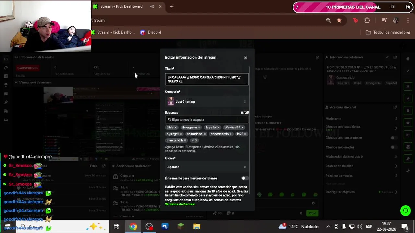Remove the comunidad tag

(204, 134)
